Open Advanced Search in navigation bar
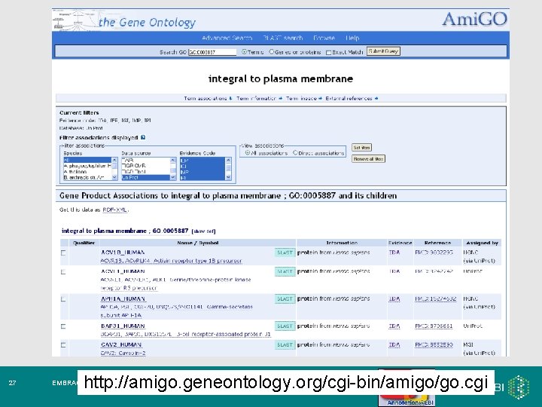The image size is (542, 407). 227,38
